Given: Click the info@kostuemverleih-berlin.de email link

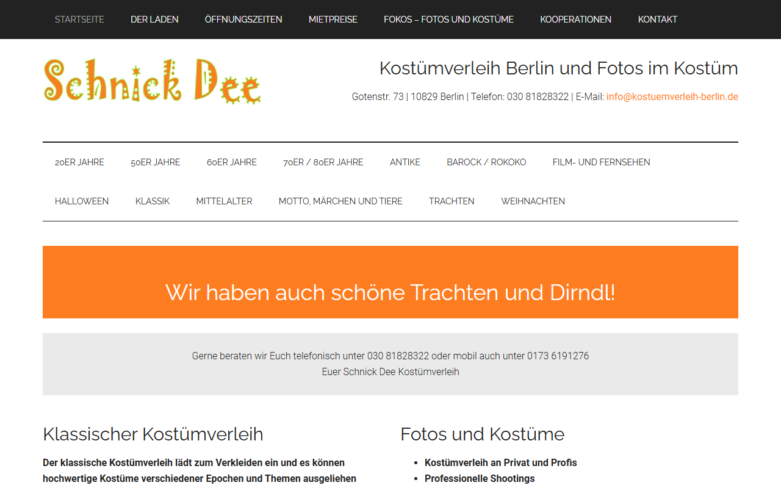Looking at the screenshot, I should click(672, 96).
